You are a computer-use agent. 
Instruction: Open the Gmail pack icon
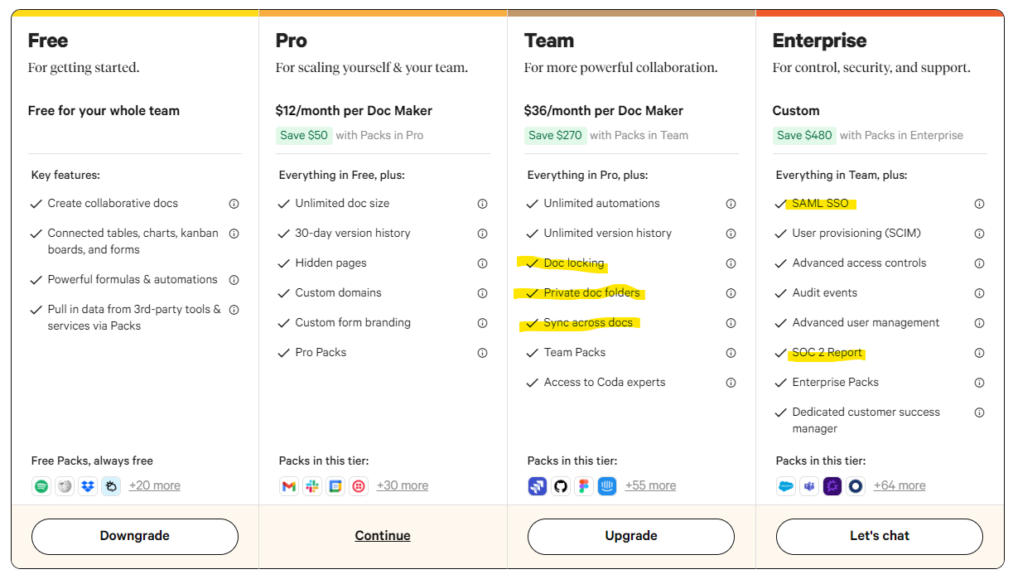[x=289, y=486]
